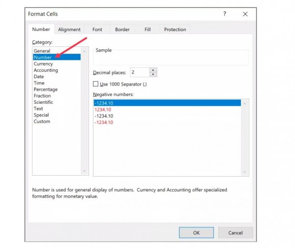Choose the Date category

click(x=57, y=76)
